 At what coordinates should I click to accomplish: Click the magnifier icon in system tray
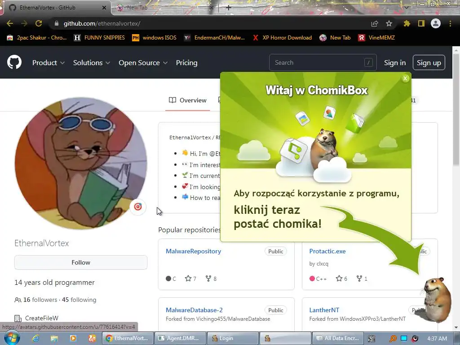click(393, 338)
